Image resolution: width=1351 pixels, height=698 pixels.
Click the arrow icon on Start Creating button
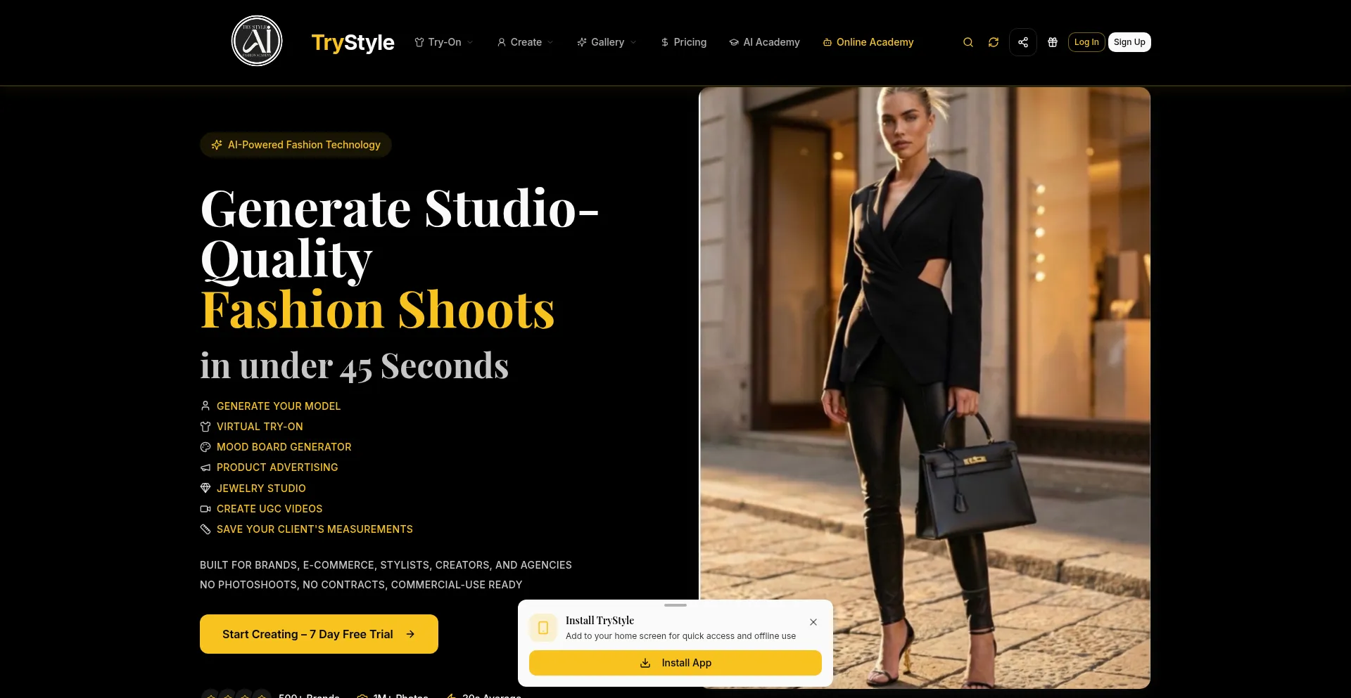(410, 634)
